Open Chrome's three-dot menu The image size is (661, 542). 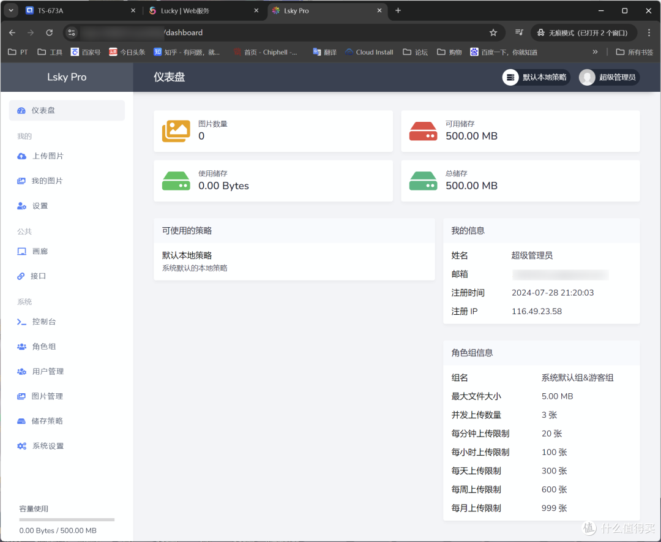coord(649,32)
